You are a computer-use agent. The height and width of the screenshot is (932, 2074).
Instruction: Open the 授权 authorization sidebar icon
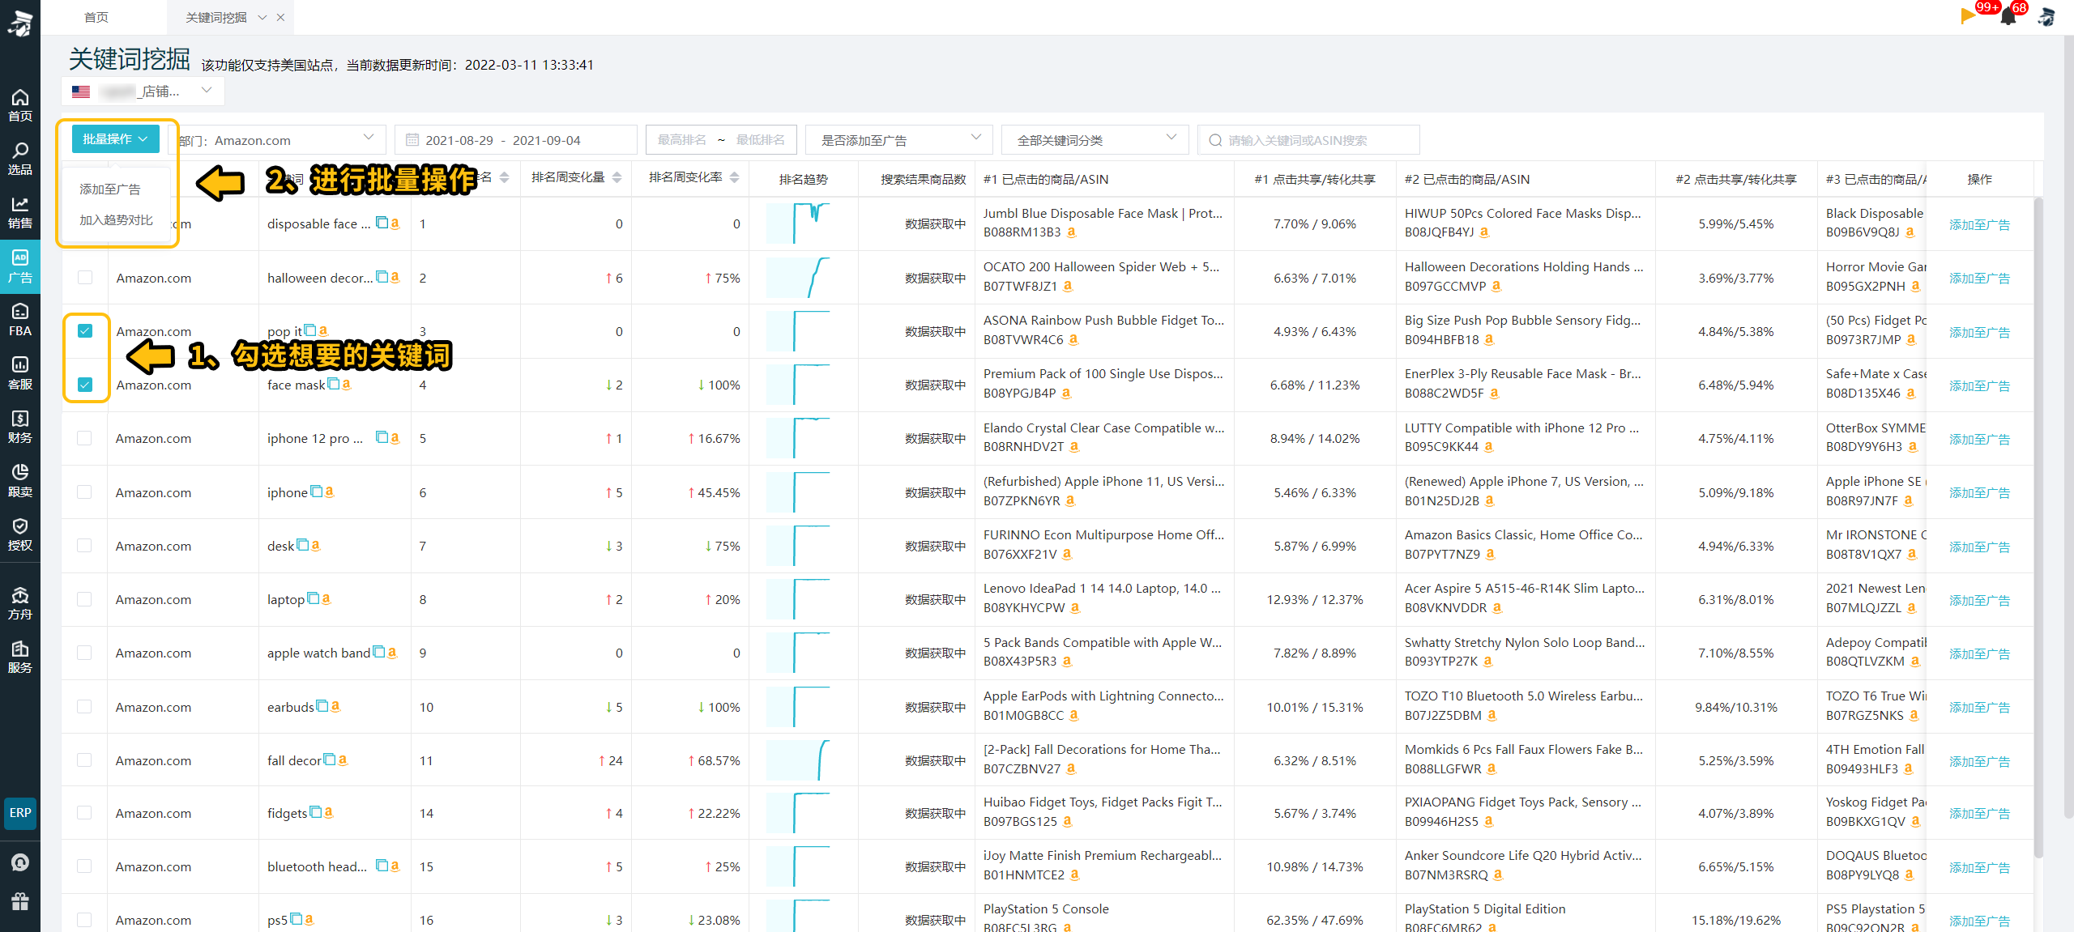[x=19, y=534]
